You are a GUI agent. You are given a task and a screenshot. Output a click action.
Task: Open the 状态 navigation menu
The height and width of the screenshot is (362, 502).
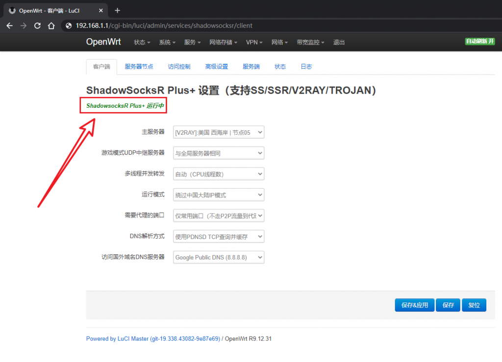142,42
